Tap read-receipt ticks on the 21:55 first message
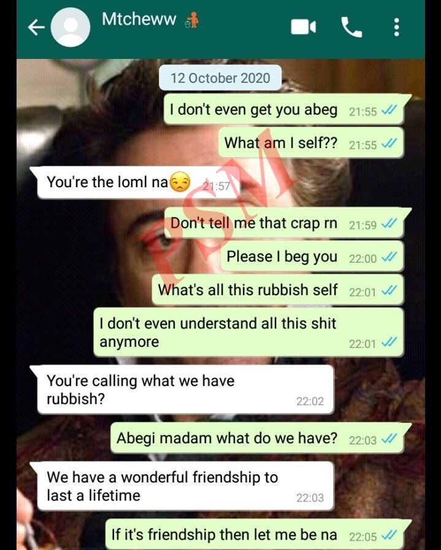 pos(389,111)
